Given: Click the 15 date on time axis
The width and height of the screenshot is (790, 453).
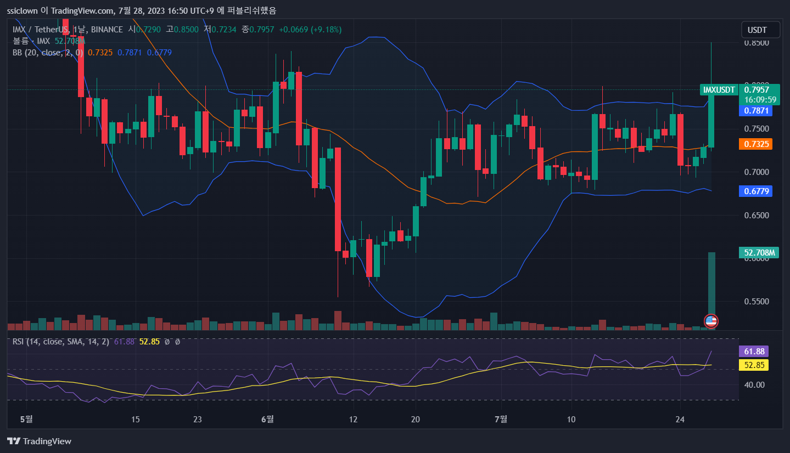Looking at the screenshot, I should pyautogui.click(x=136, y=420).
